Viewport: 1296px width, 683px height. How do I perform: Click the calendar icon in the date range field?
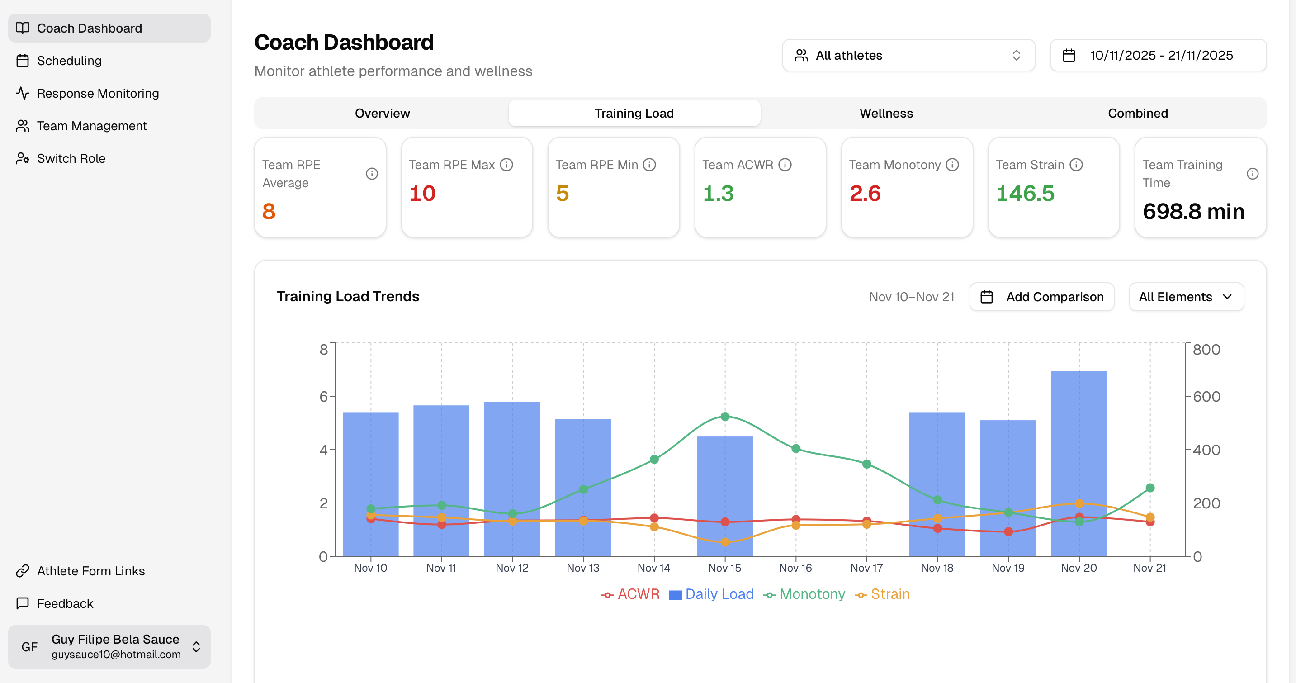click(x=1069, y=55)
